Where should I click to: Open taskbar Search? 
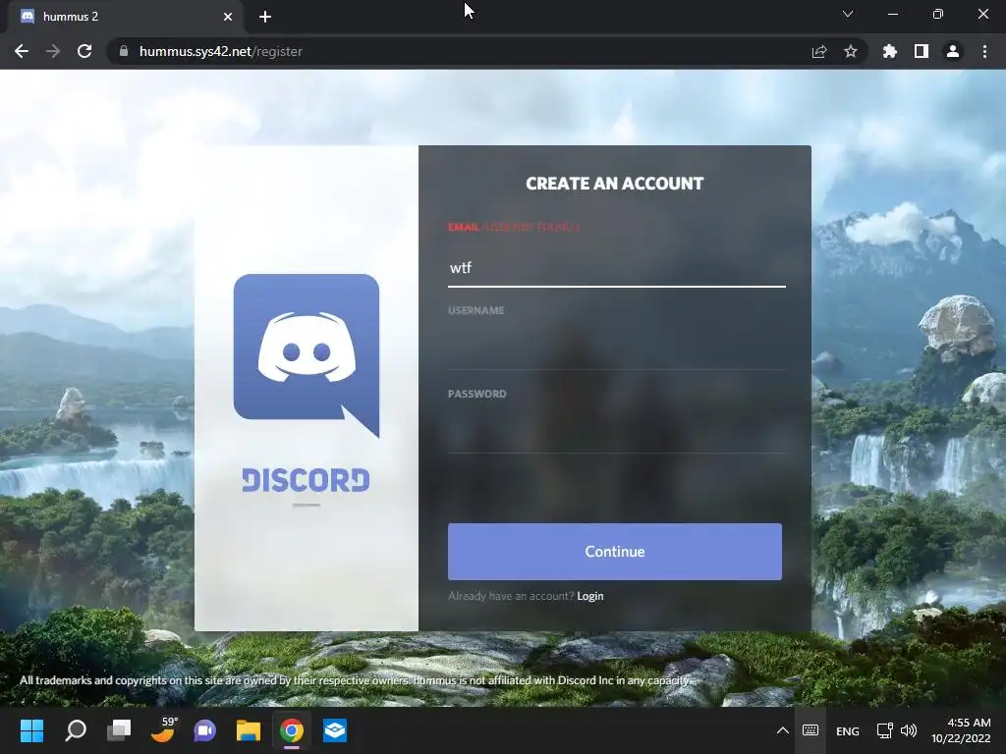76,730
